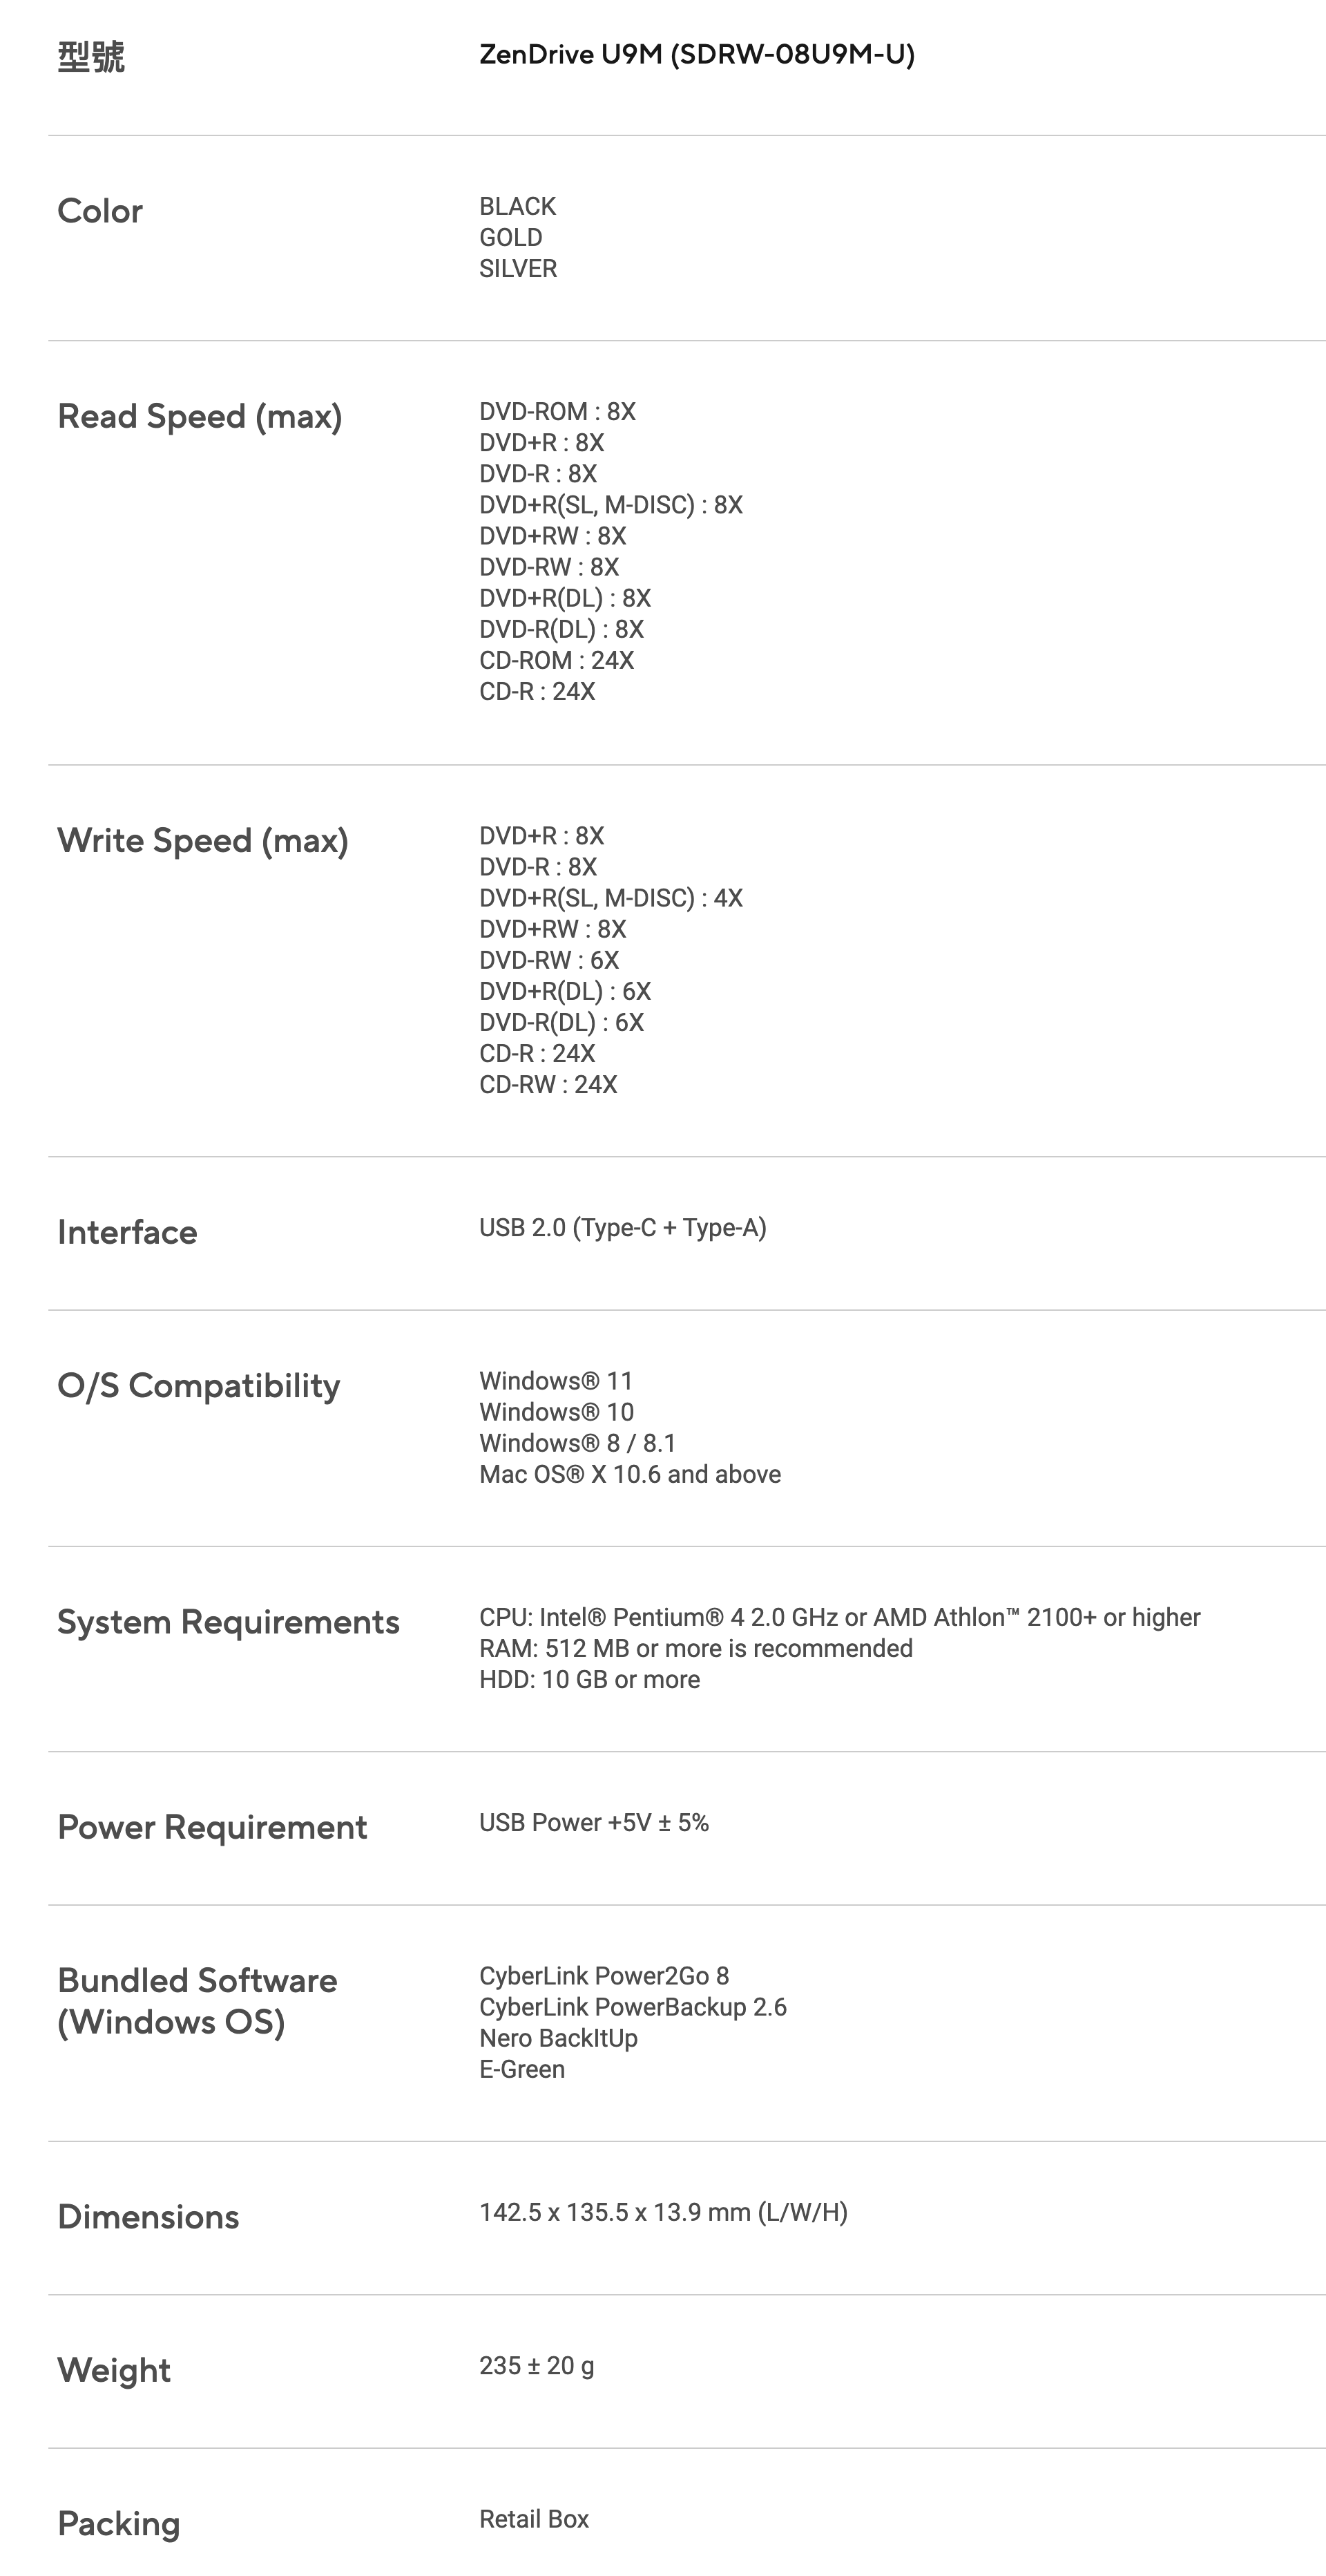The width and height of the screenshot is (1326, 2576).
Task: Click the DVD+R(SL, M-DISC) : 4X write line
Action: (611, 898)
